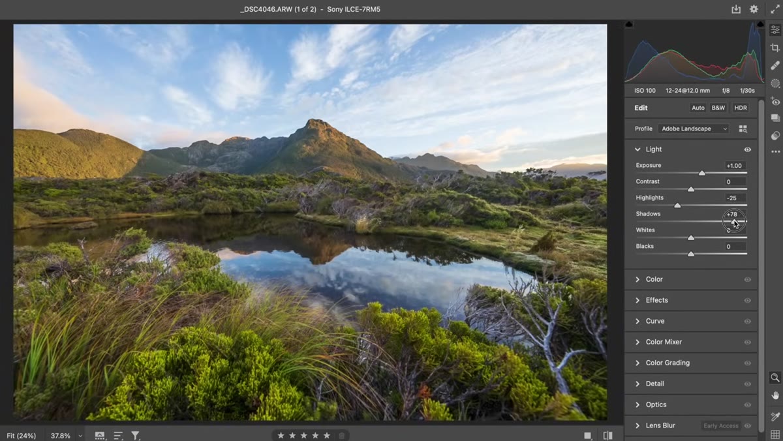Screen dimensions: 783x441
Task: Click the Save image icon
Action: pyautogui.click(x=736, y=9)
